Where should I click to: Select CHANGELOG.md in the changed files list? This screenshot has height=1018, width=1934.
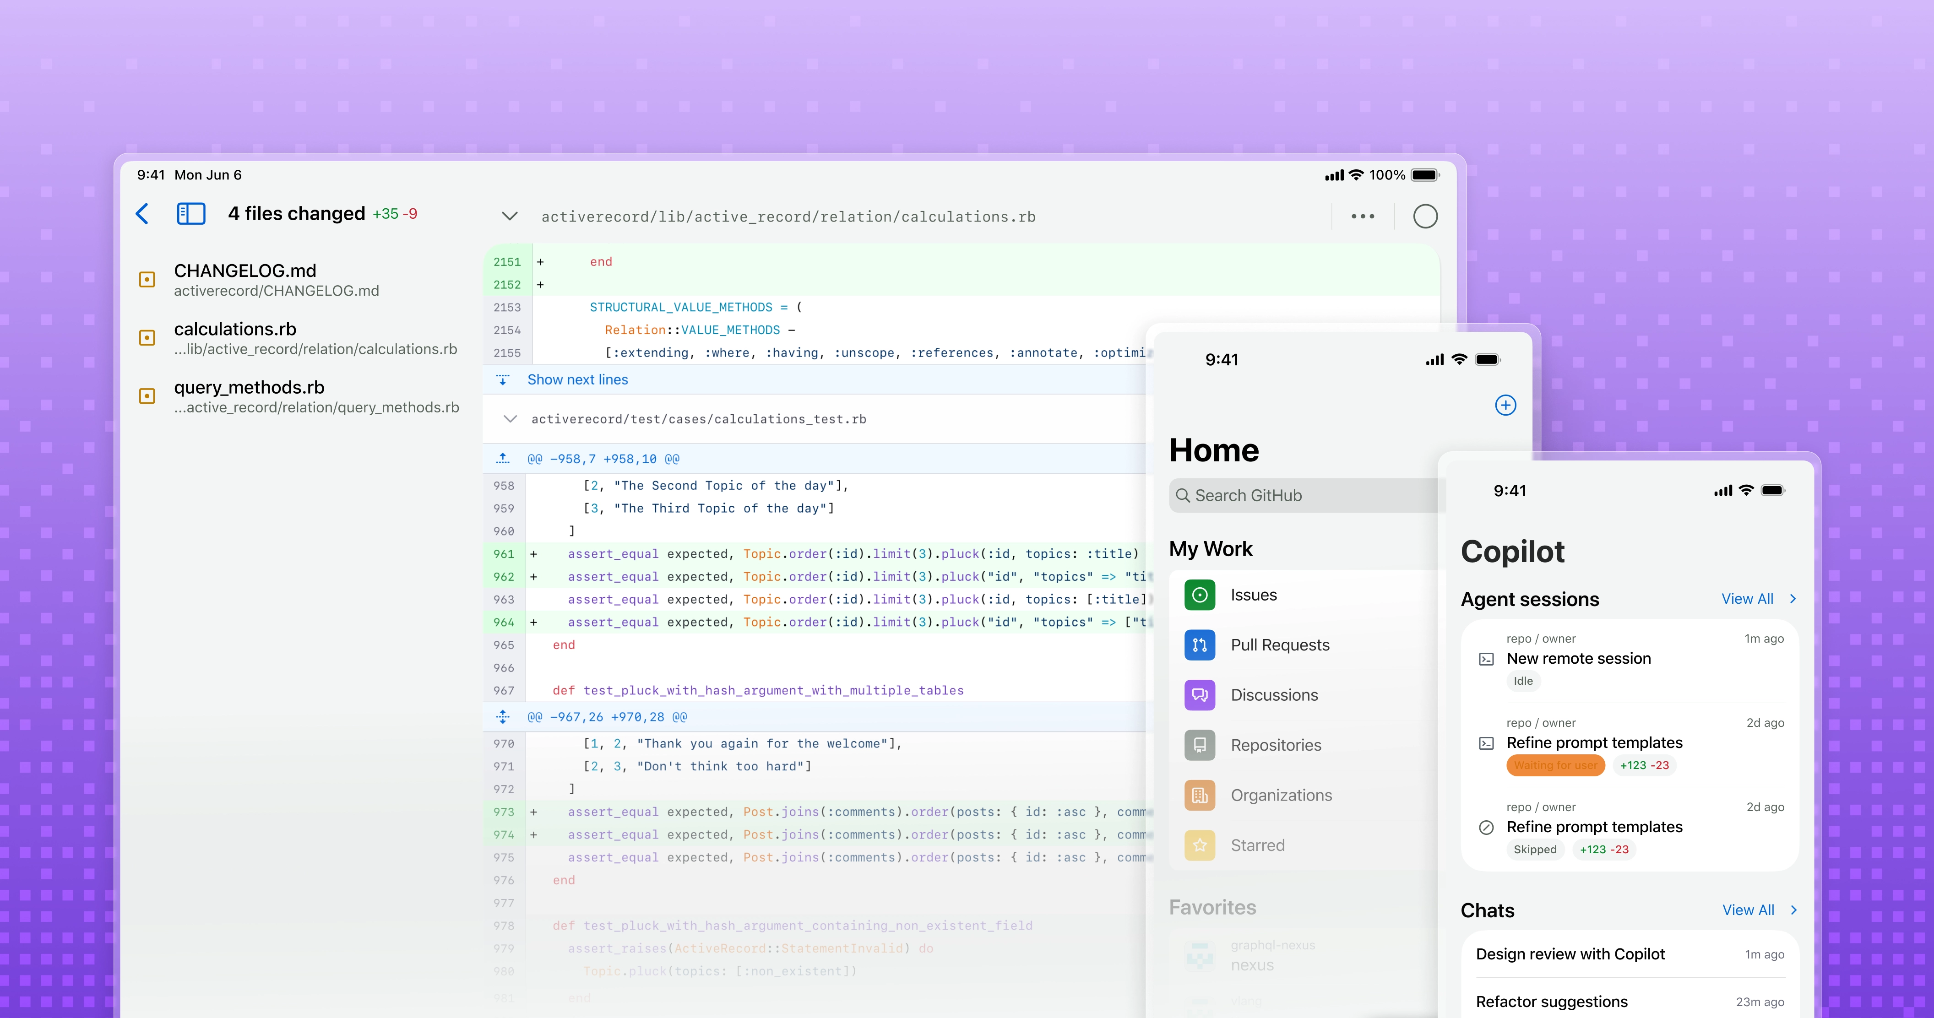tap(244, 279)
